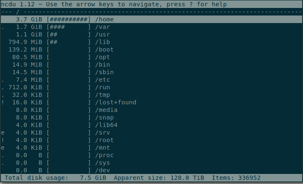The height and width of the screenshot is (184, 303).
Task: Select the /etc directory entry
Action: 102,80
